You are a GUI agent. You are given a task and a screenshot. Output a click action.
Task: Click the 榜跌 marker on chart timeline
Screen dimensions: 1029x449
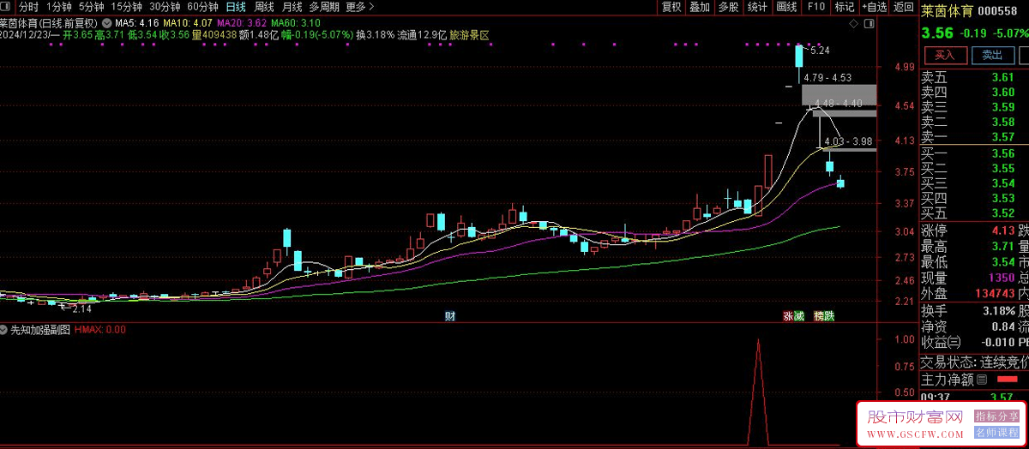[x=824, y=316]
